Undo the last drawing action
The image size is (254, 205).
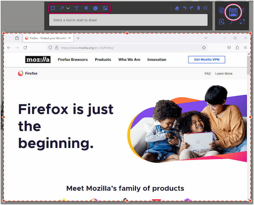[x=185, y=8]
